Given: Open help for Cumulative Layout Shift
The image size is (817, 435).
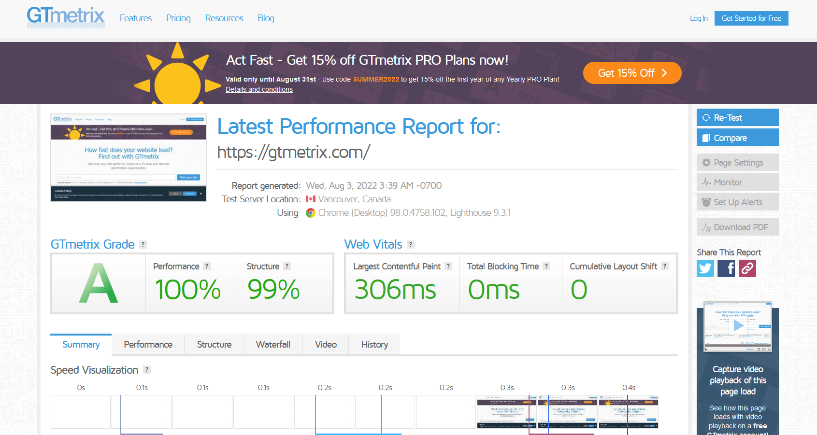Looking at the screenshot, I should coord(665,267).
